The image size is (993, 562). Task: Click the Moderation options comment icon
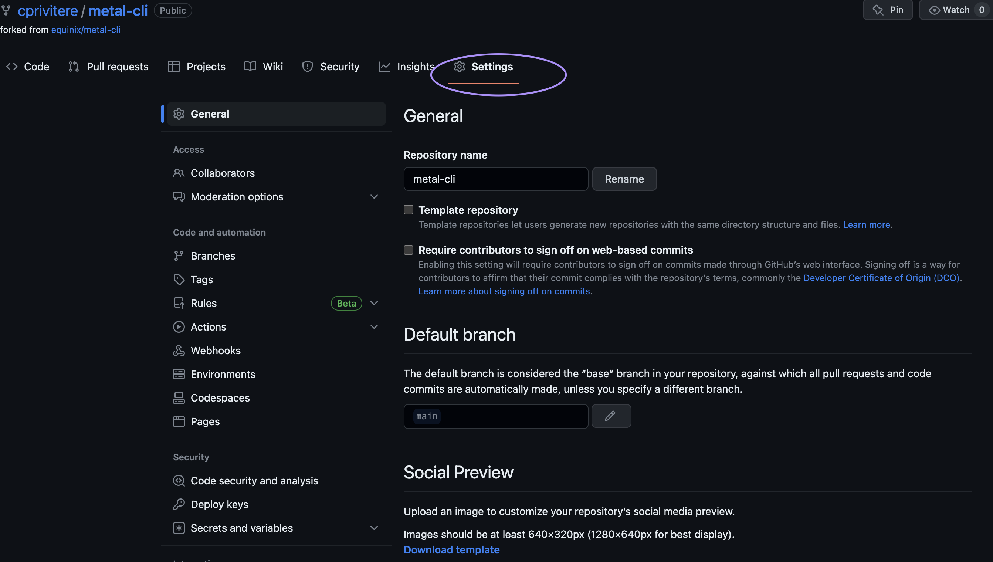(179, 196)
